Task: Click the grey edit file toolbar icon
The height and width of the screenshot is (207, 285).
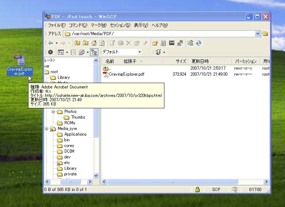Action: [x=112, y=43]
